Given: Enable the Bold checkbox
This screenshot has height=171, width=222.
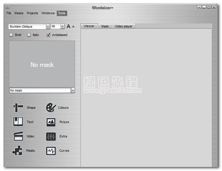Looking at the screenshot, I should (11, 35).
